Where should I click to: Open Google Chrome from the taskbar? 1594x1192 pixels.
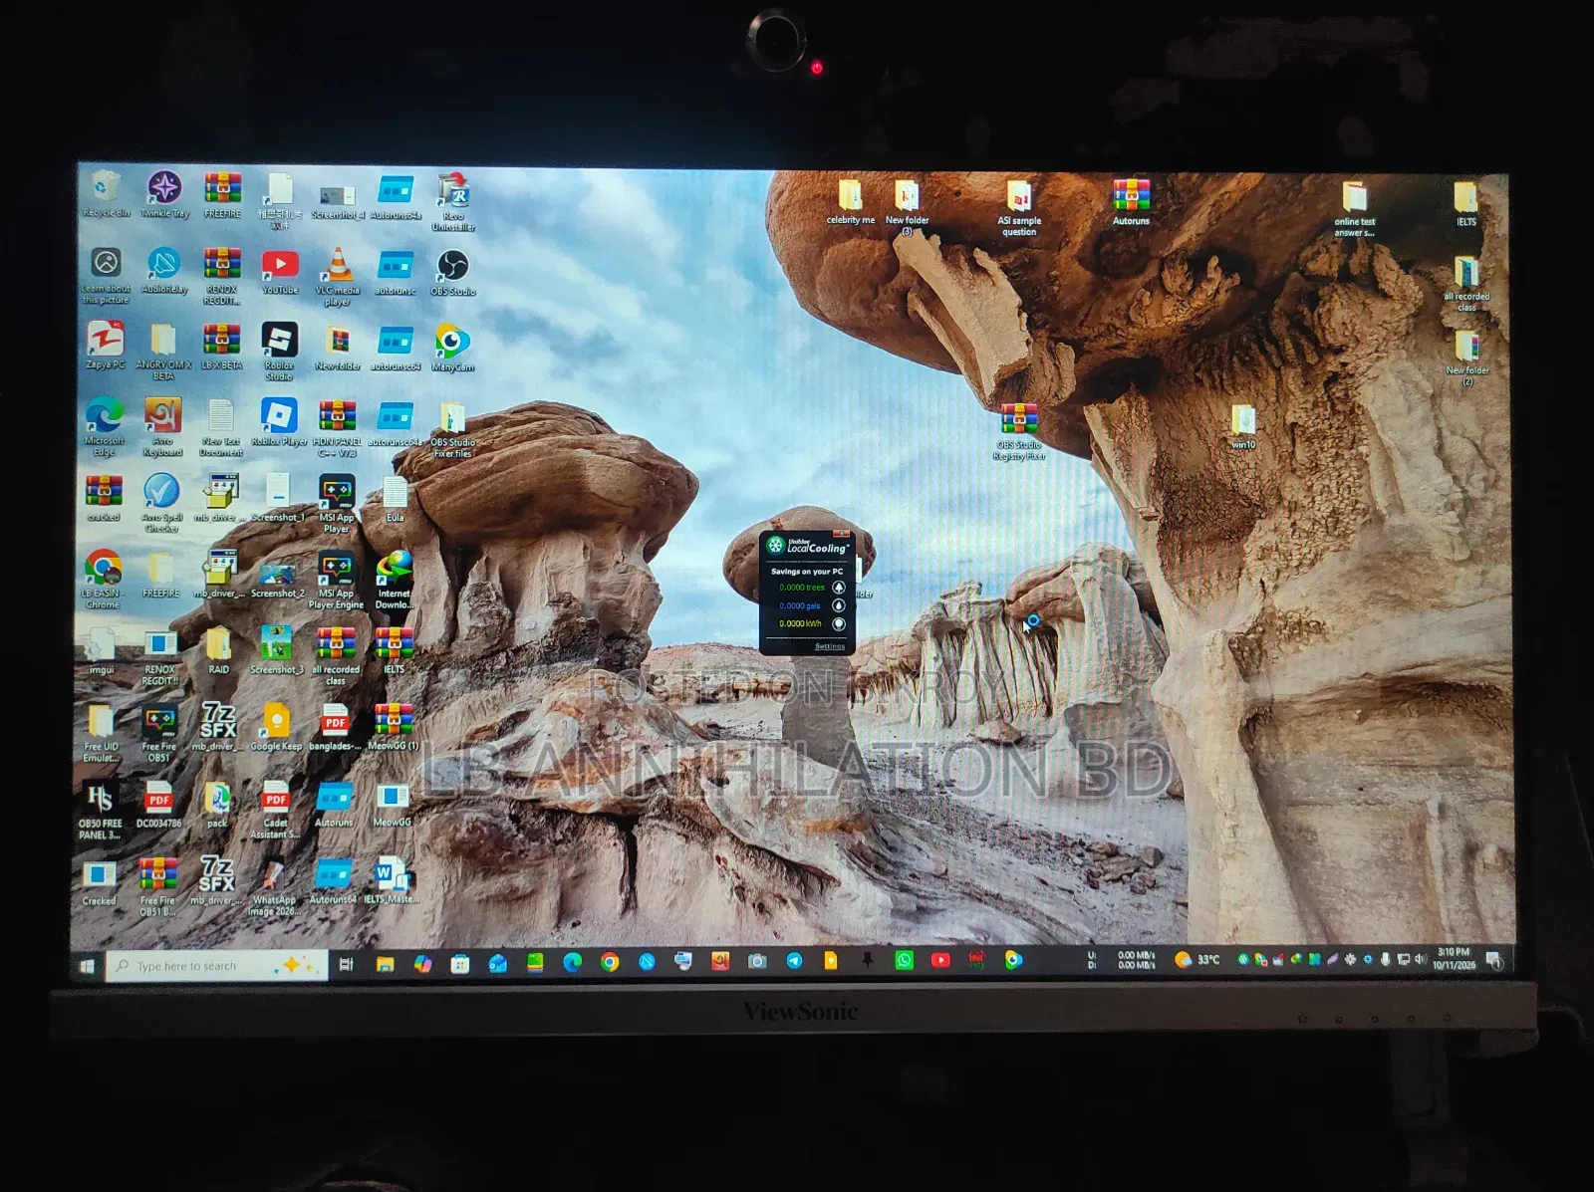610,962
